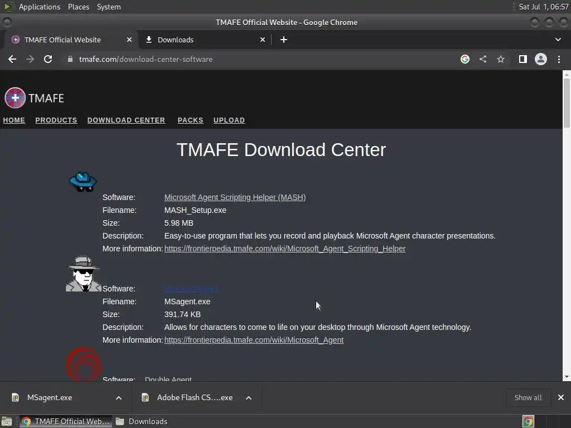This screenshot has height=428, width=571.
Task: Click the 391.74 KB size value
Action: coord(182,314)
